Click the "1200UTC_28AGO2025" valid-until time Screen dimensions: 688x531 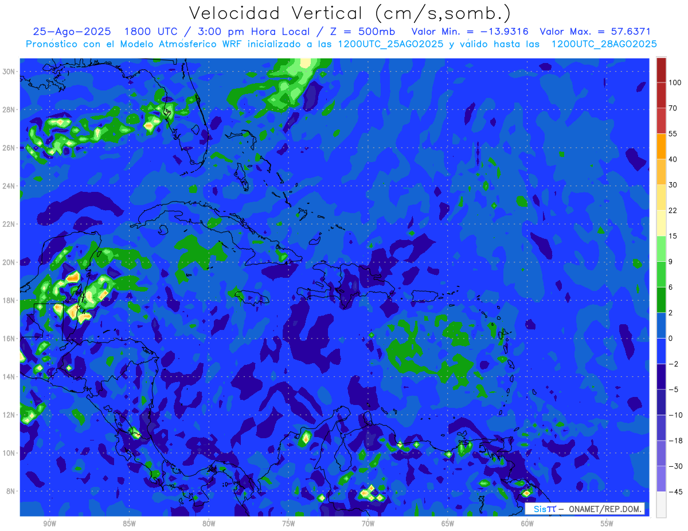click(604, 44)
